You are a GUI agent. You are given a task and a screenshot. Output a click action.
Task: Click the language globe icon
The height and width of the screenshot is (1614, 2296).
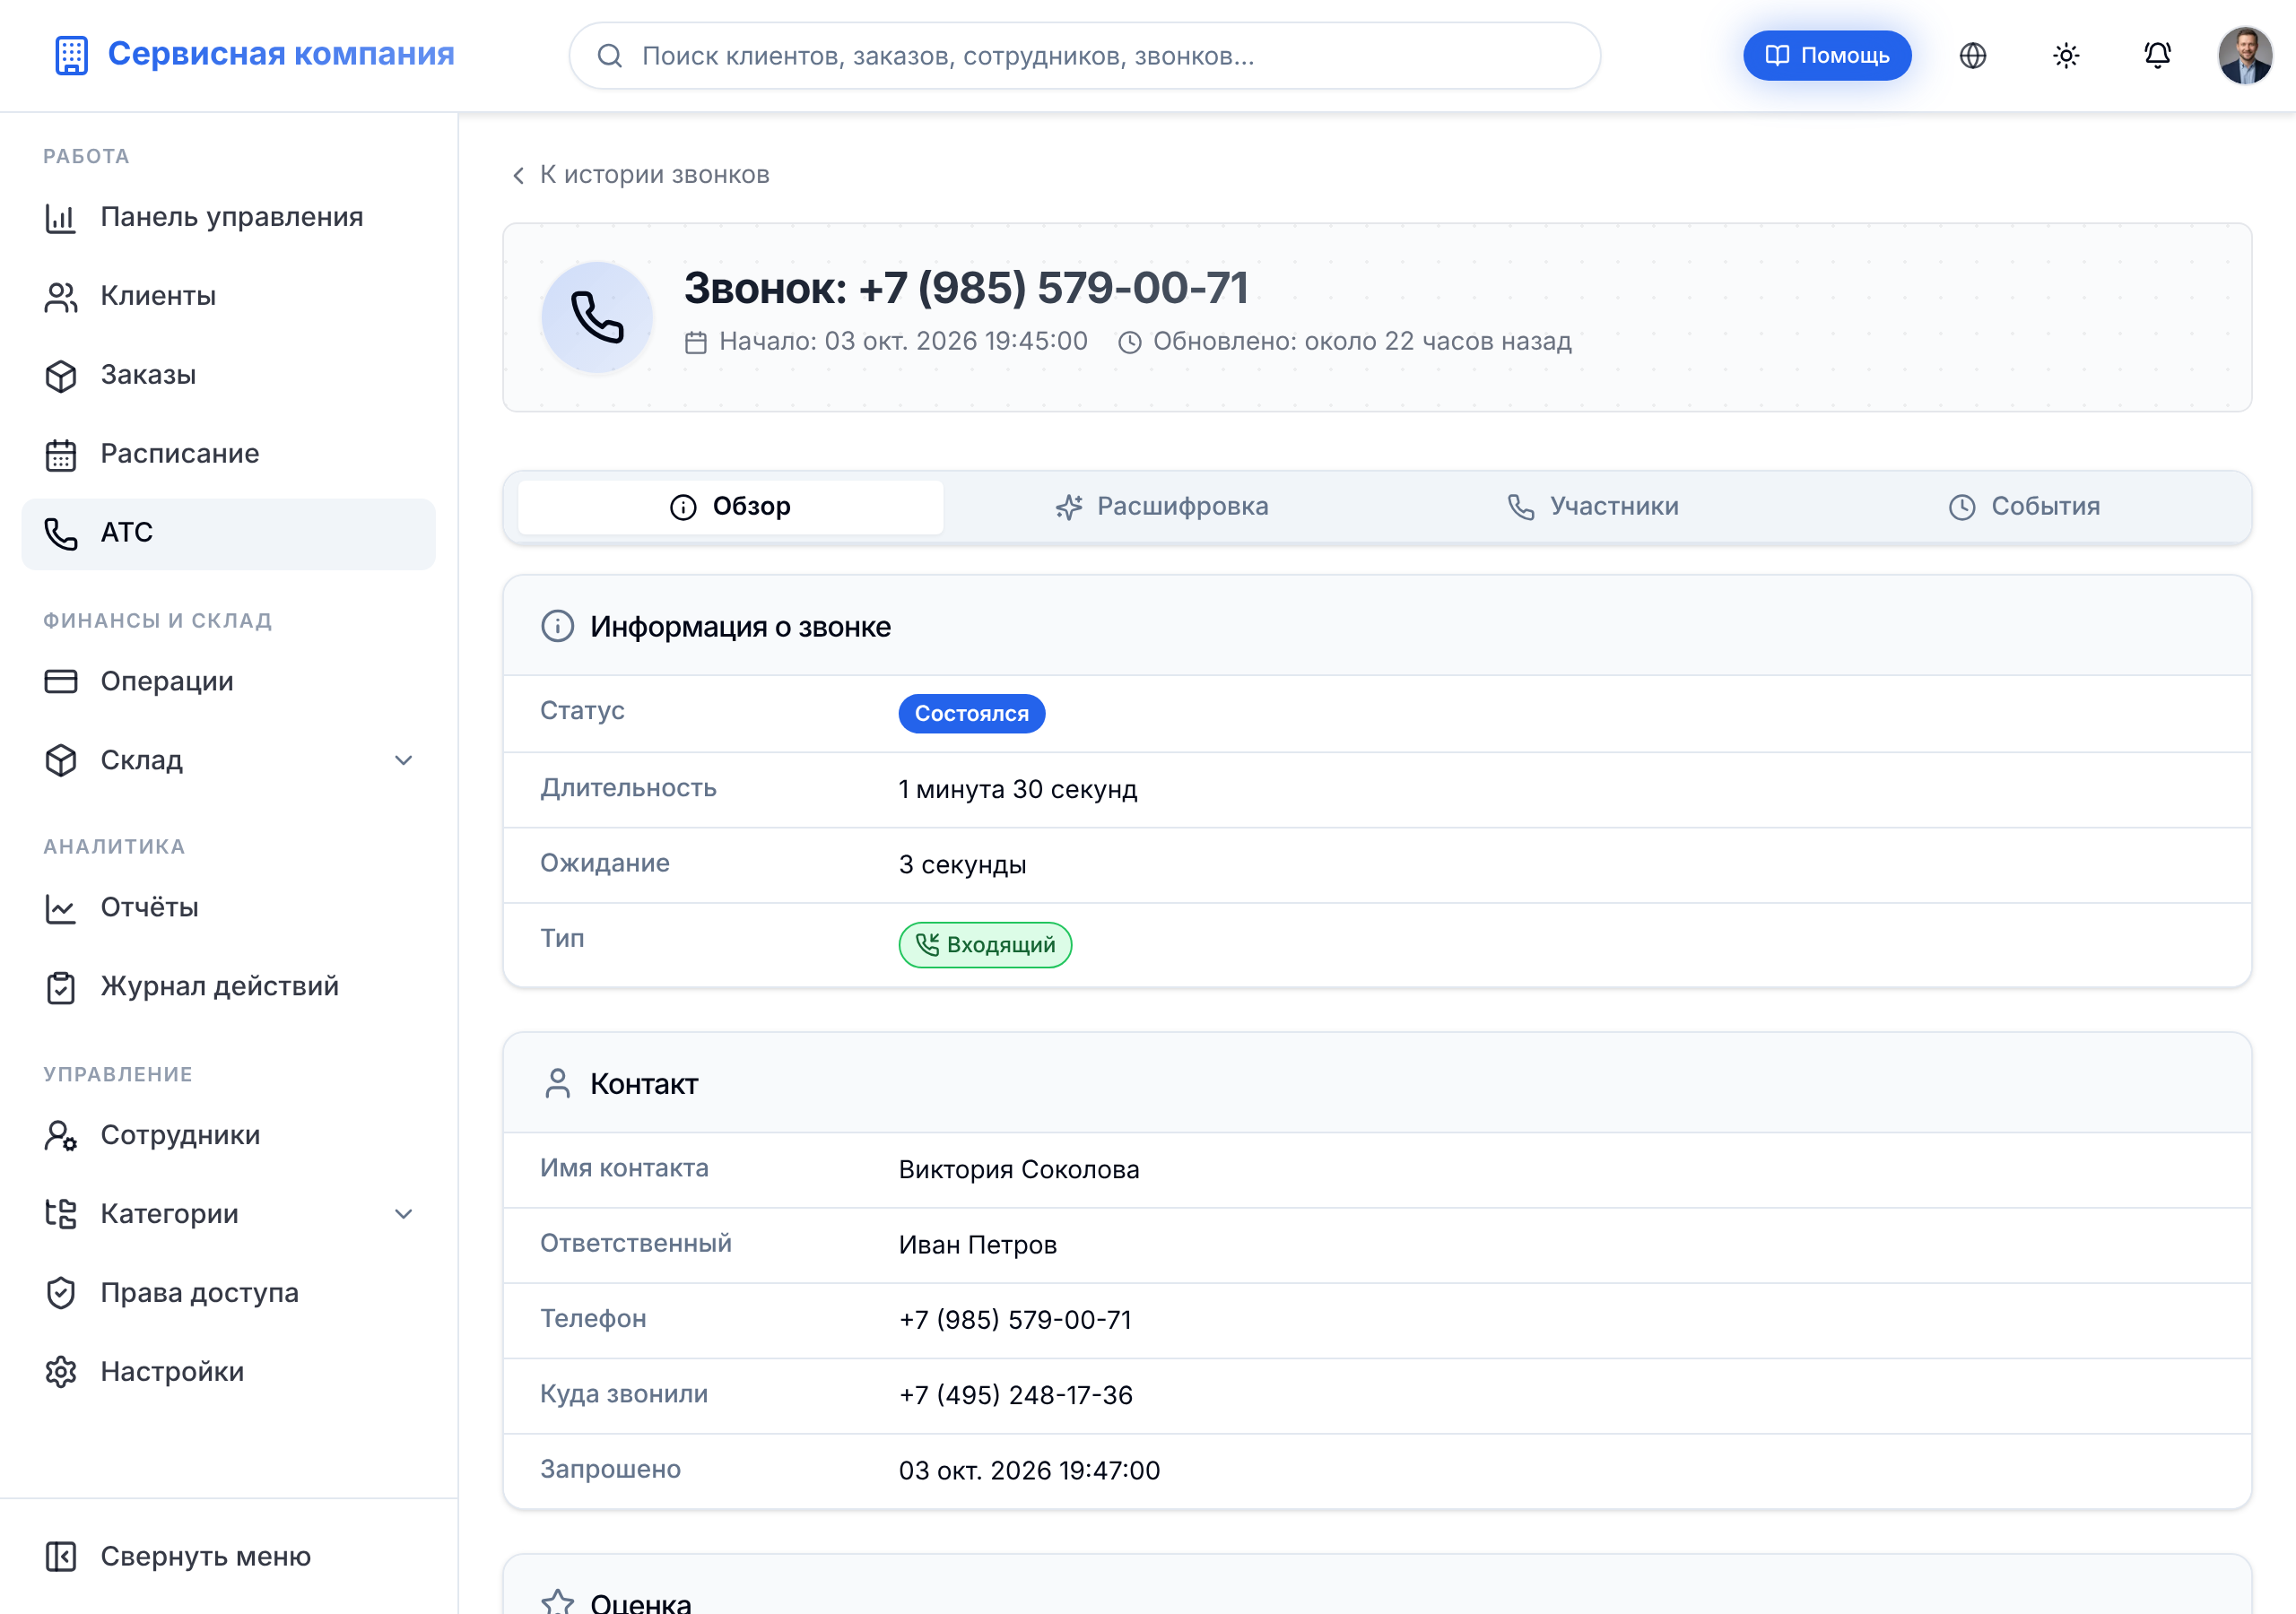point(1972,56)
